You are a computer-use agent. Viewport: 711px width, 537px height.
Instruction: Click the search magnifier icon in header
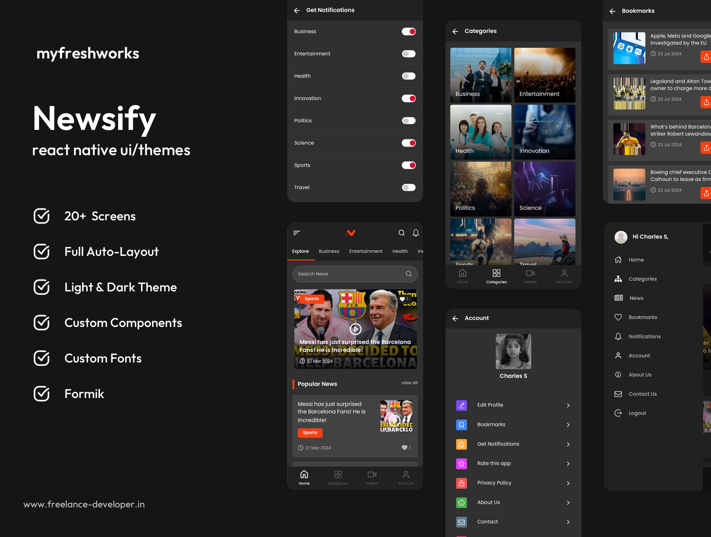click(401, 233)
